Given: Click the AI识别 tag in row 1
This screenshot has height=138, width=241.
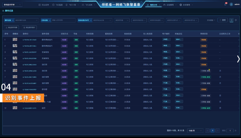Looking at the screenshot, I should [64, 40].
